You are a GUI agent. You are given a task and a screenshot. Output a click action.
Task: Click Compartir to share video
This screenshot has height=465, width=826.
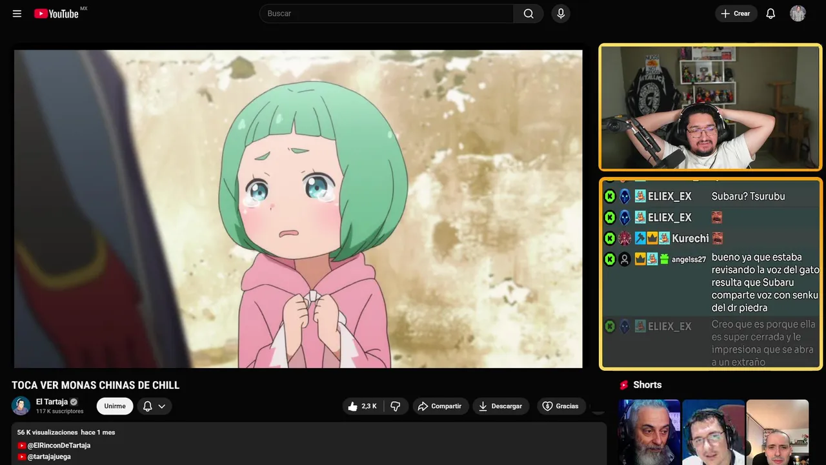[441, 406]
